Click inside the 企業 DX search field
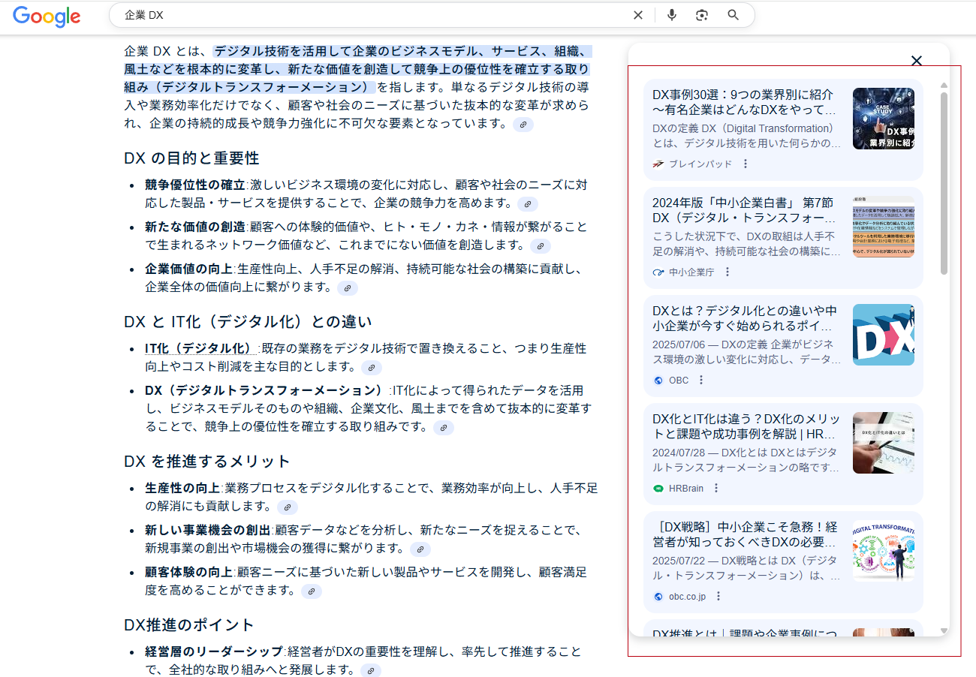976x677 pixels. [368, 15]
